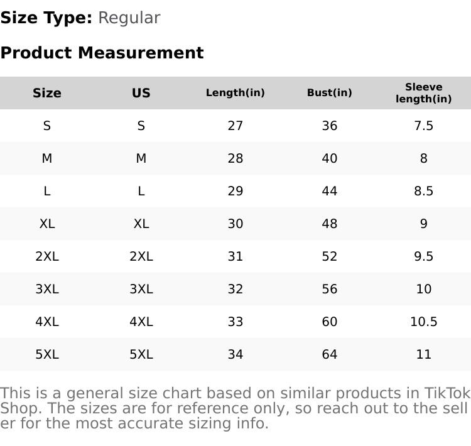Click the bust value 40
Screen dimensions: 471x446
[330, 158]
